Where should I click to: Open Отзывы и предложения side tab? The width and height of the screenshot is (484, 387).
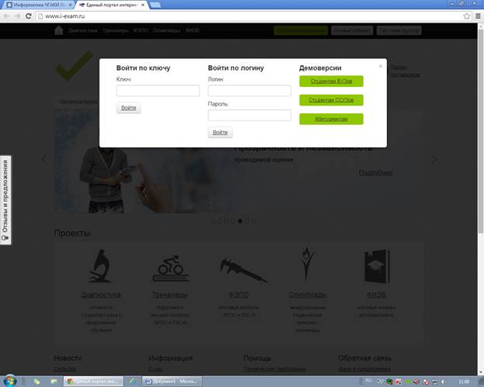5,200
